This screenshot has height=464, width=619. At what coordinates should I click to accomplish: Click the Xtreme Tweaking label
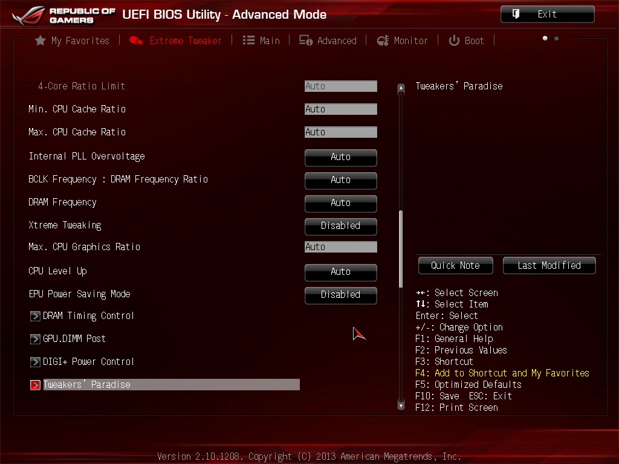click(x=65, y=225)
